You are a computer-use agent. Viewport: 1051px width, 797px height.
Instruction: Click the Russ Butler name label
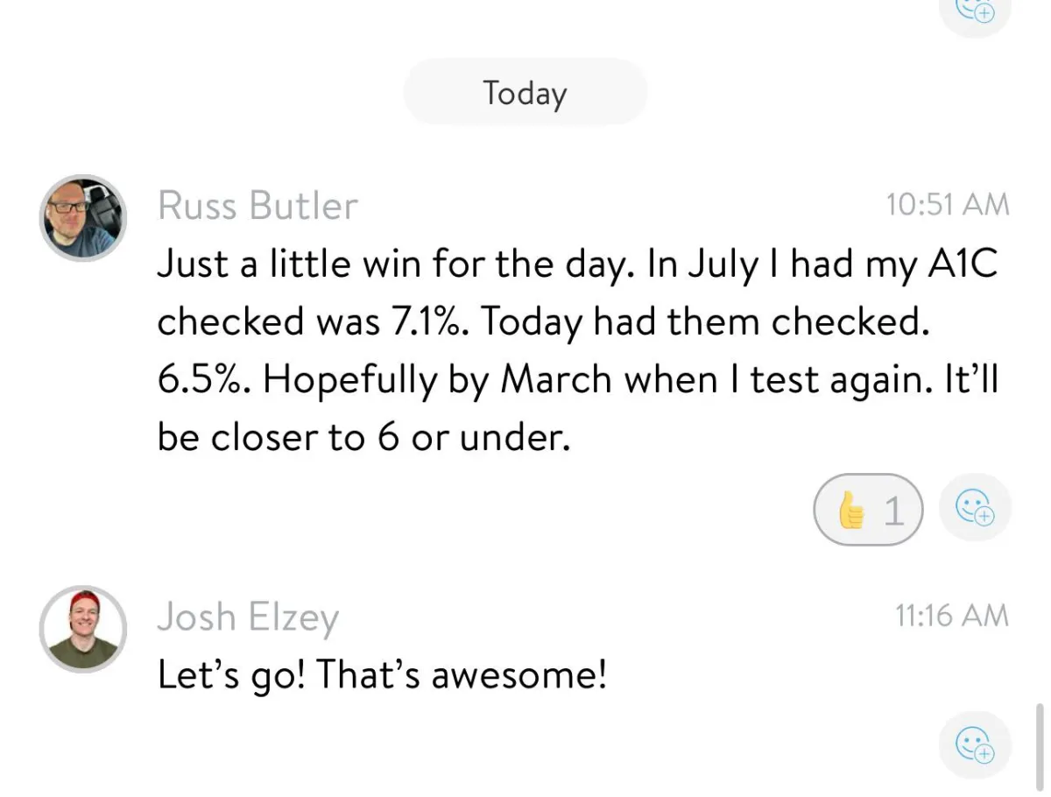pos(257,206)
